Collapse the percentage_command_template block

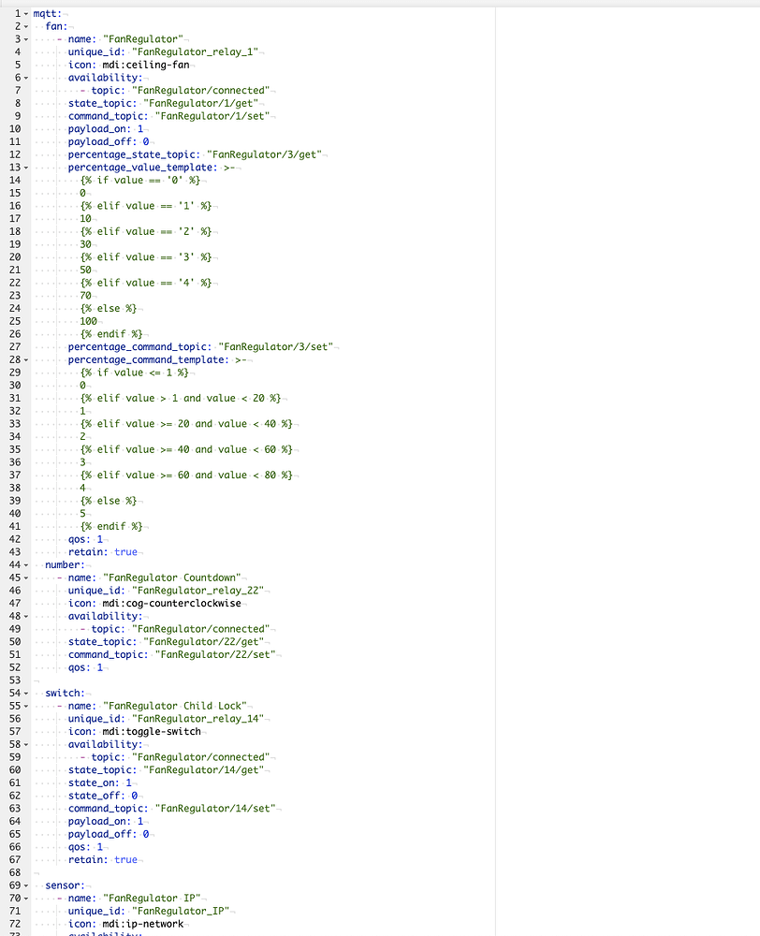(26, 359)
